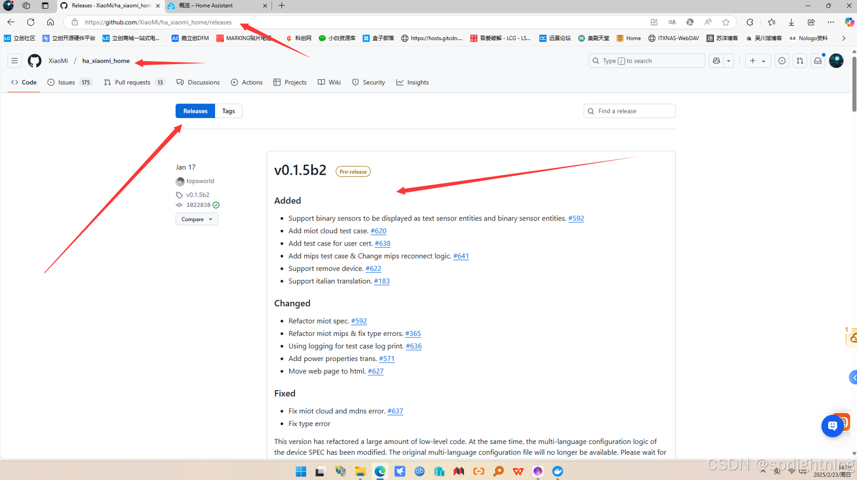Open File Explorer from the taskbar
The height and width of the screenshot is (480, 857).
pyautogui.click(x=360, y=471)
